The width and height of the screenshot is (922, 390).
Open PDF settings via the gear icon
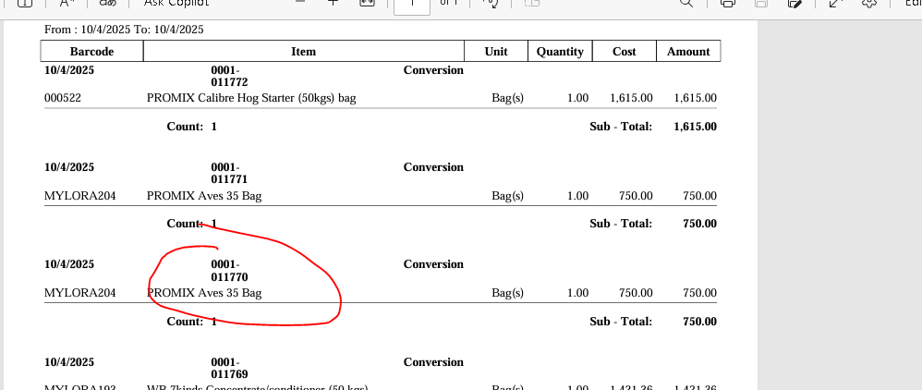(868, 4)
